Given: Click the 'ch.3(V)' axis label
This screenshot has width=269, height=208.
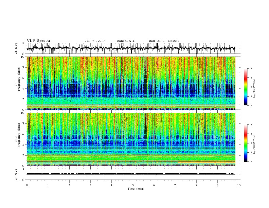Looking at the screenshot, I should pyautogui.click(x=16, y=174).
